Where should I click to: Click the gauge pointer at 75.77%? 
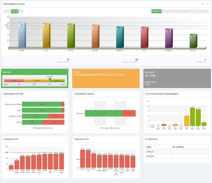tap(50, 79)
